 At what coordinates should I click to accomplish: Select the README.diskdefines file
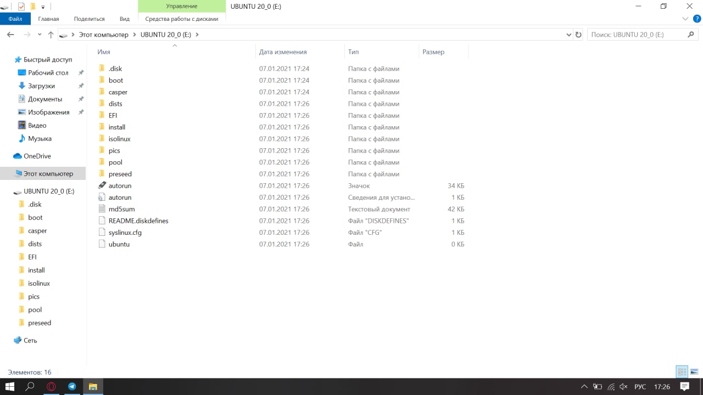[138, 221]
